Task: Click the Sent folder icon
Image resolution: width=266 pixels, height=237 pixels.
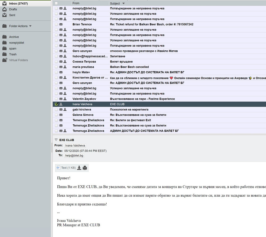Action: pos(4,15)
